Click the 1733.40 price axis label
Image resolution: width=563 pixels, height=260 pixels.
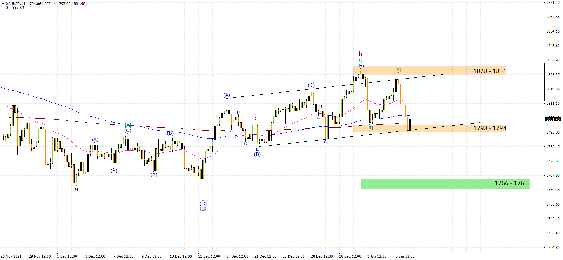553,233
